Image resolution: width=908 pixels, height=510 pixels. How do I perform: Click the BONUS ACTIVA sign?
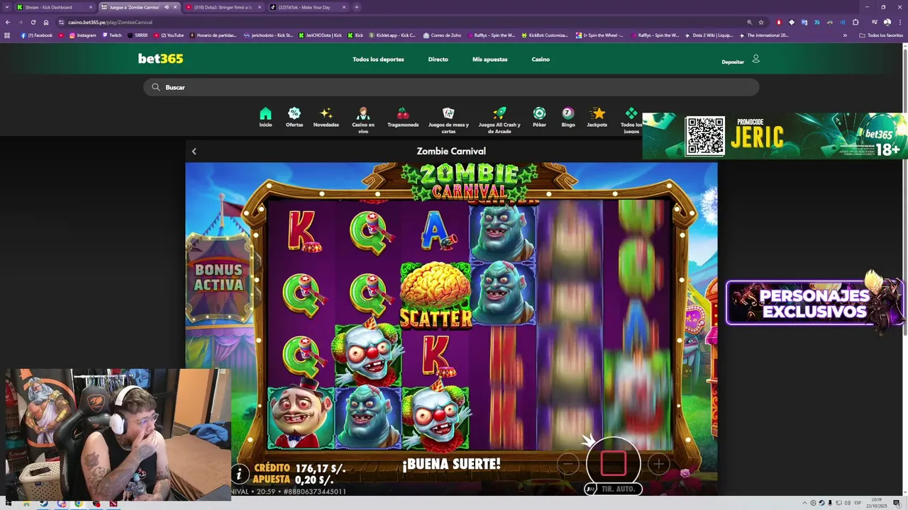[219, 278]
